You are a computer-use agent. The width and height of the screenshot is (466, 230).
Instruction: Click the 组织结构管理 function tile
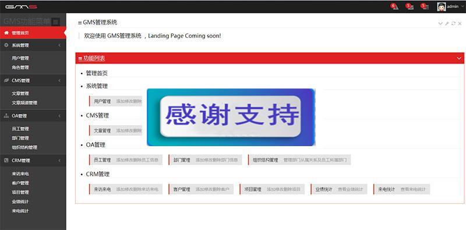pyautogui.click(x=299, y=160)
